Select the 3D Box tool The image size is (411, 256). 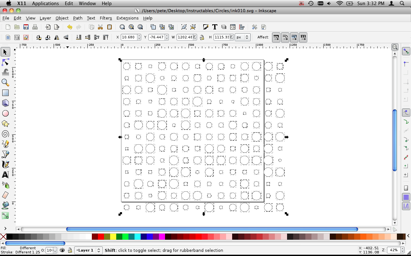point(5,103)
